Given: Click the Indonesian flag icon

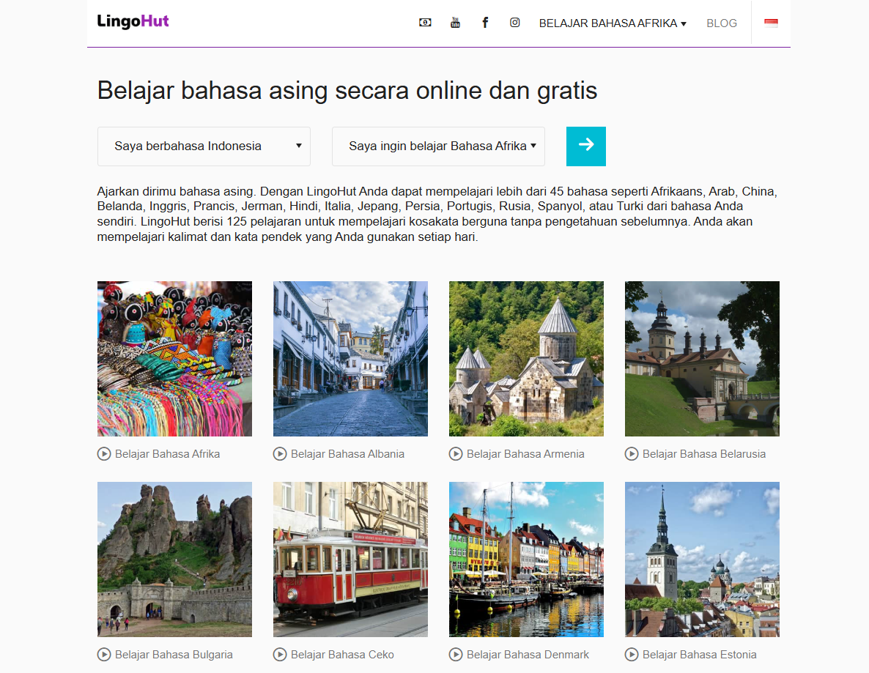Looking at the screenshot, I should 771,22.
